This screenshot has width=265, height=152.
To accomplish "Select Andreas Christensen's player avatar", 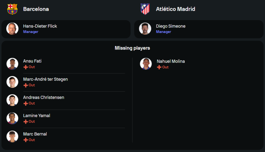I will pyautogui.click(x=12, y=100).
